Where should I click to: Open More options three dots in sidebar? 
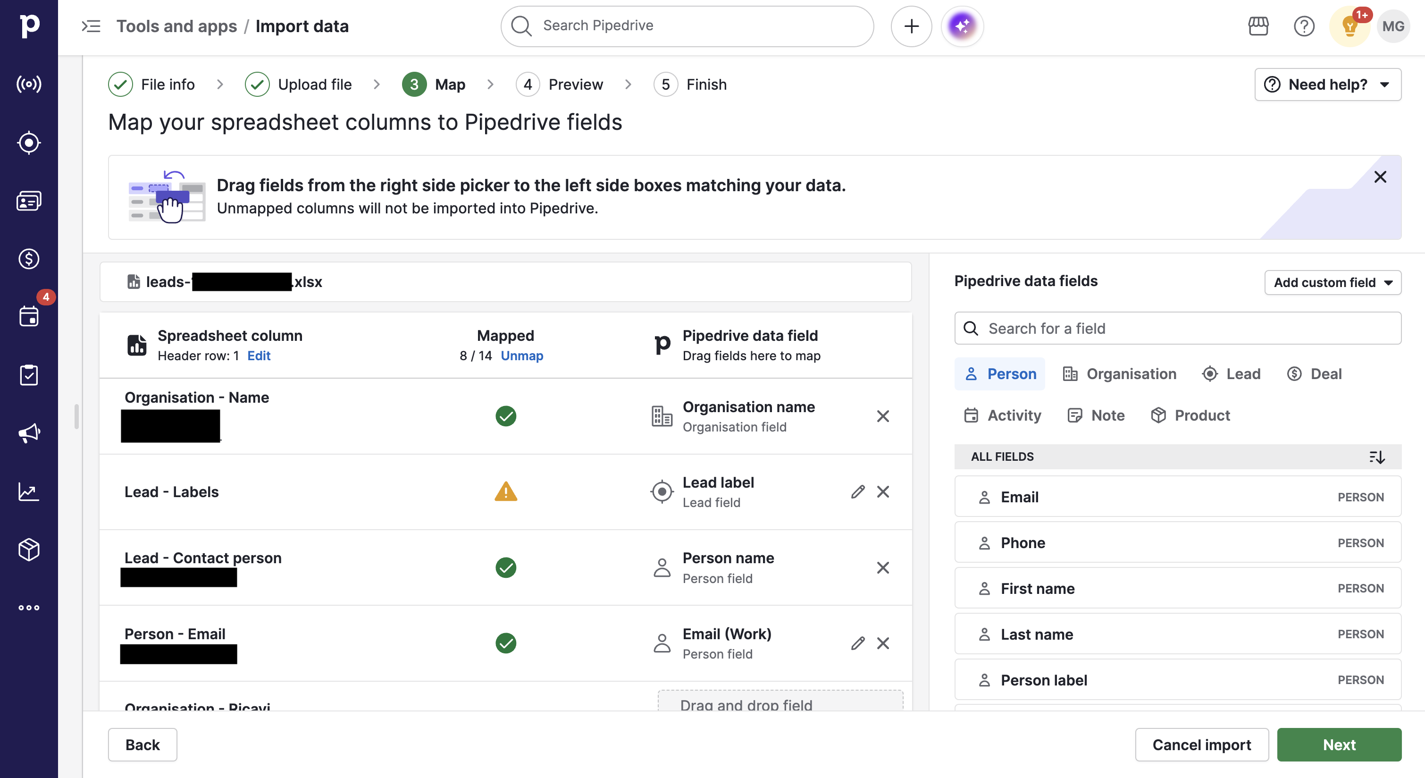(29, 608)
